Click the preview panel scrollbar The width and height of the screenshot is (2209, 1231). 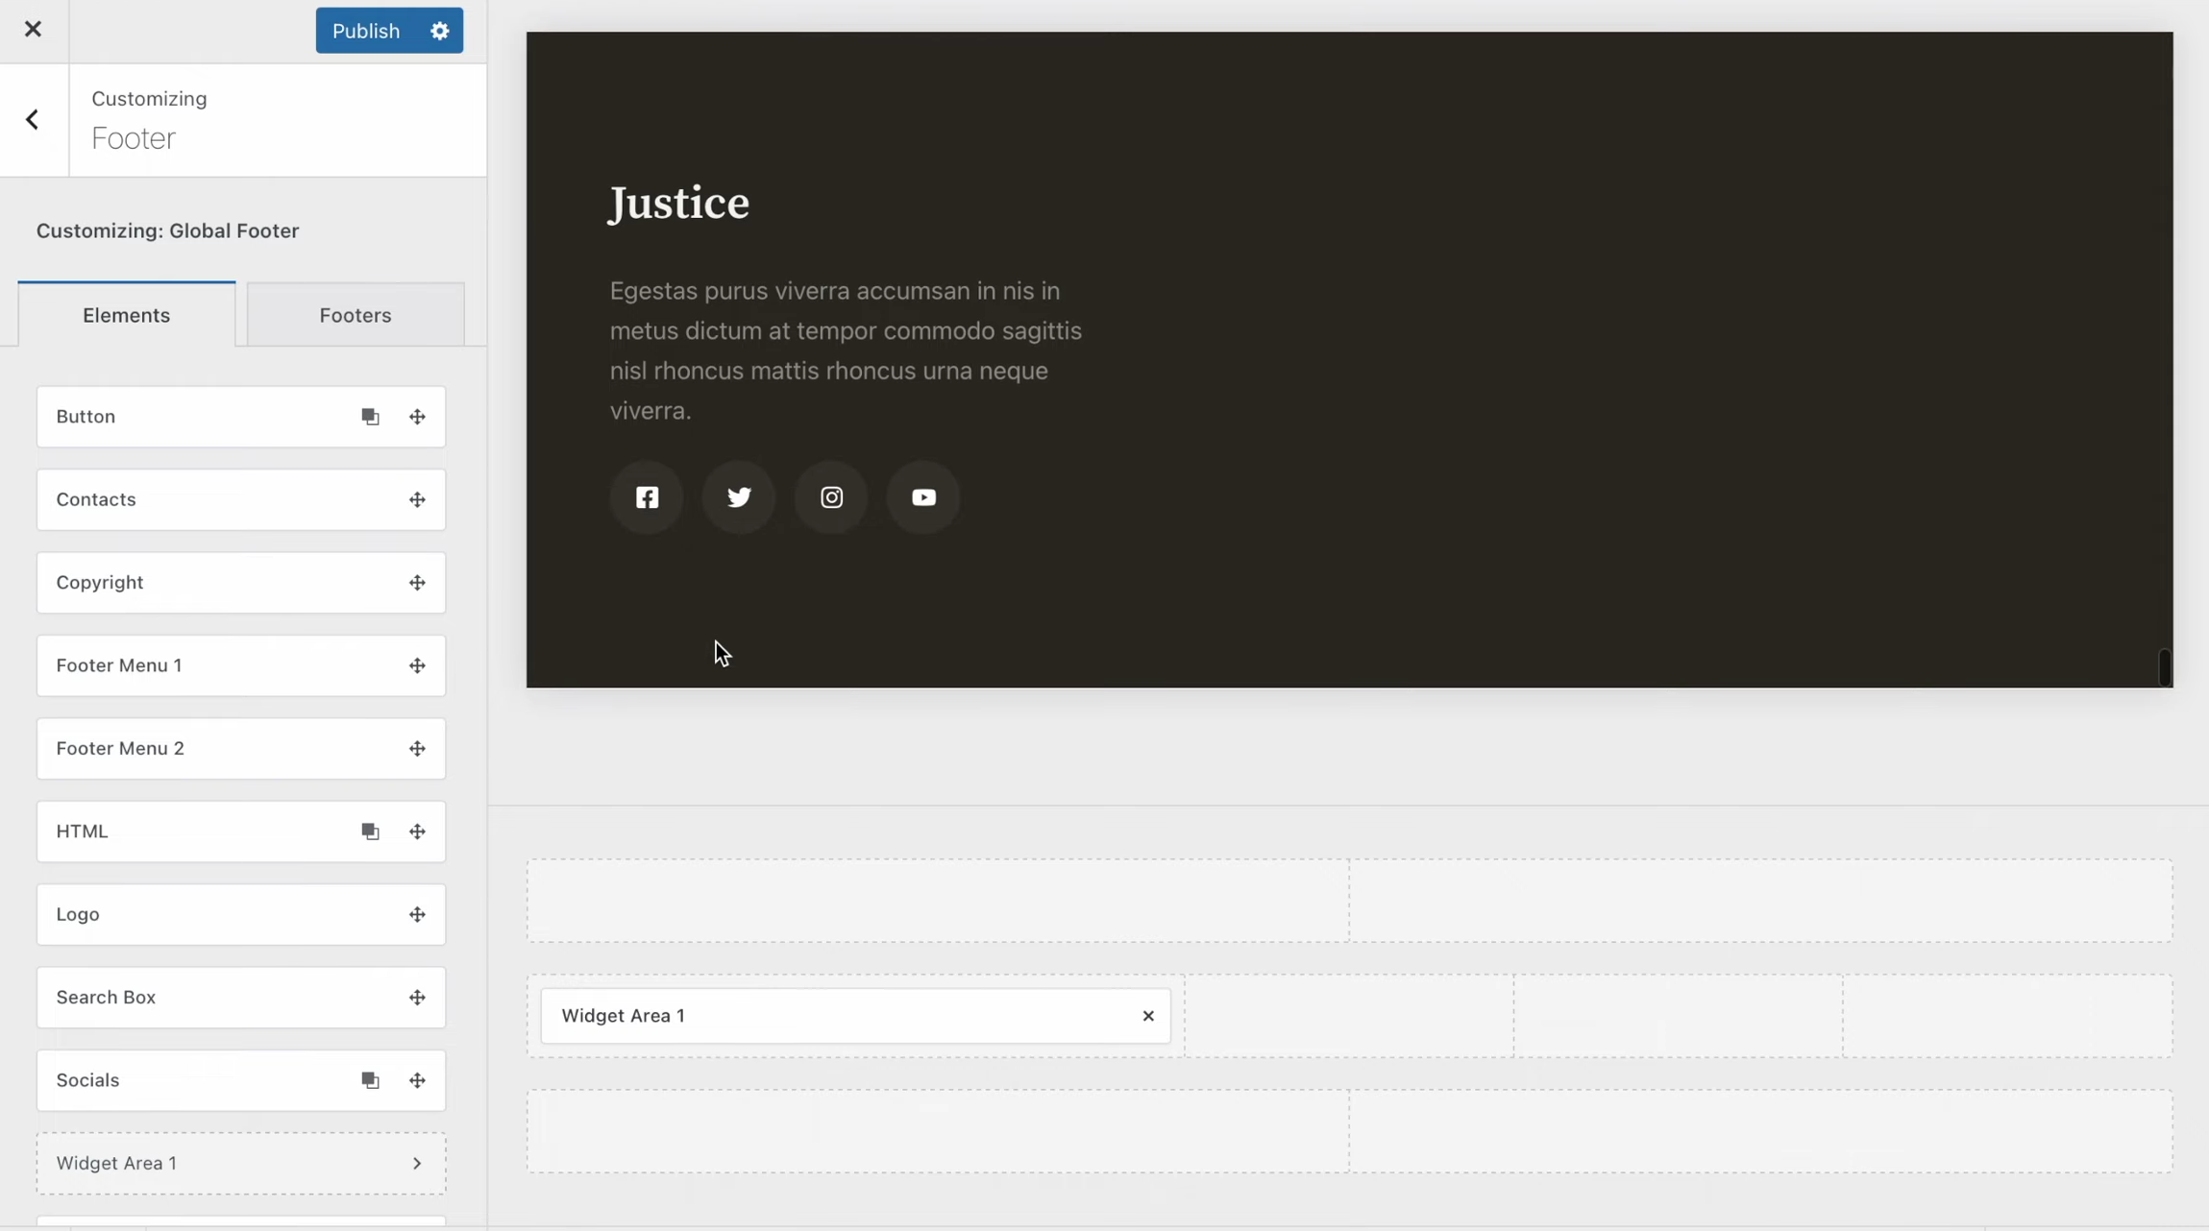coord(2165,667)
